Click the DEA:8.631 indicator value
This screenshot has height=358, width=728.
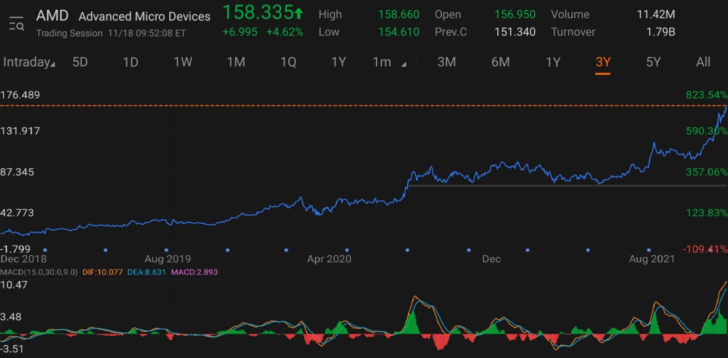pos(147,272)
